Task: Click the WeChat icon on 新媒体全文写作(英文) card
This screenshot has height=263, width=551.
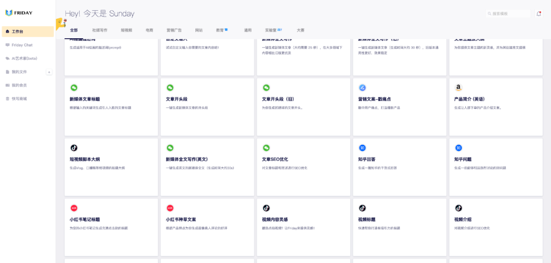Action: tap(170, 148)
